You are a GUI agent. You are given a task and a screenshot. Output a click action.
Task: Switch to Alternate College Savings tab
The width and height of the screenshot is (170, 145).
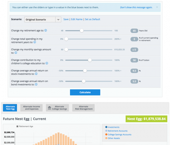[58, 108]
